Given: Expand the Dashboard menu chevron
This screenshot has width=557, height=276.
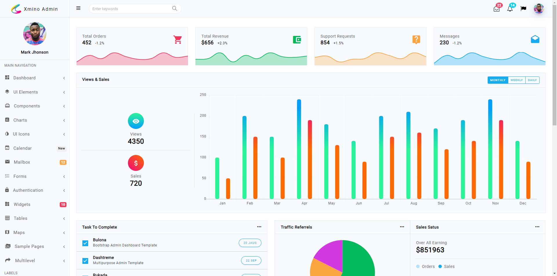Looking at the screenshot, I should tap(64, 78).
